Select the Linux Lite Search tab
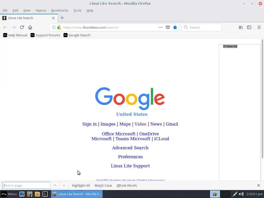The image size is (264, 198). pos(29,18)
